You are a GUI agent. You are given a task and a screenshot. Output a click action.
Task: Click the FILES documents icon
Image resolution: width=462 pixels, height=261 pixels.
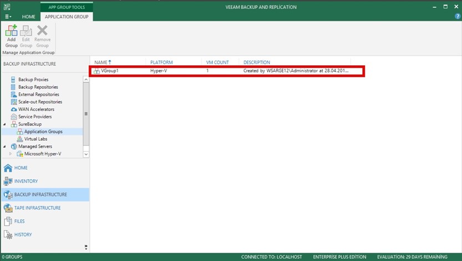[x=8, y=221]
